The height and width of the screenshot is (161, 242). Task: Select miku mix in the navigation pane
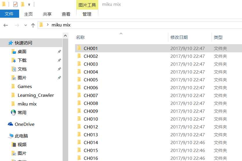click(27, 104)
